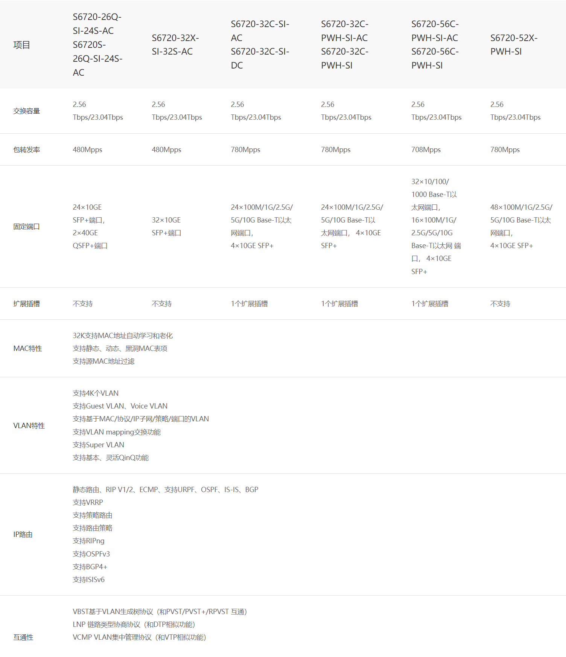The width and height of the screenshot is (566, 657).
Task: Select the 支持BGP4+ entry
Action: coord(90,567)
